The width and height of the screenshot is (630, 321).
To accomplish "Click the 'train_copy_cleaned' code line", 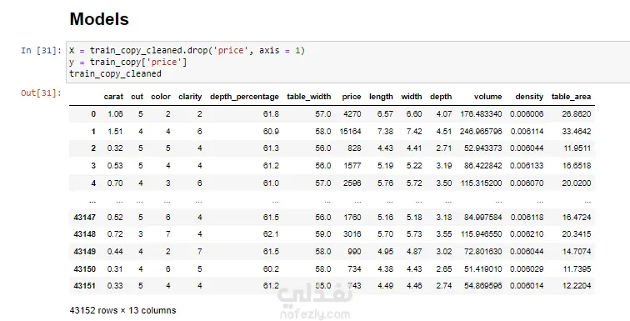I will coord(115,74).
